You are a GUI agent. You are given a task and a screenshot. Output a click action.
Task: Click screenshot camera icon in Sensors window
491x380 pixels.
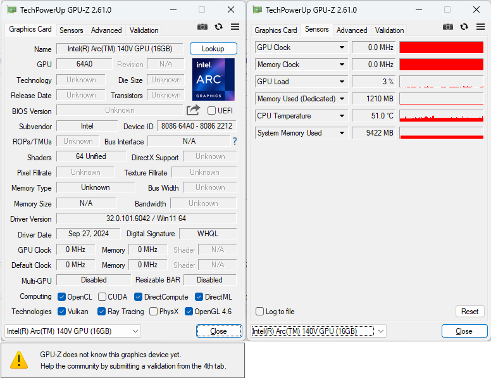point(448,27)
